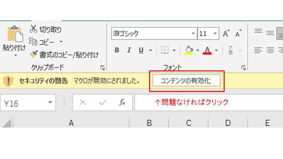This screenshot has height=159, width=283.
Task: Select column C header
Action: (188, 123)
